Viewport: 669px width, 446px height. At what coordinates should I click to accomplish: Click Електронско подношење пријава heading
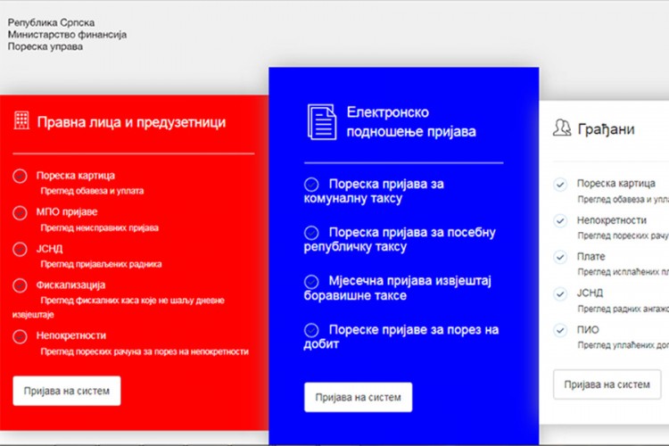tap(411, 122)
